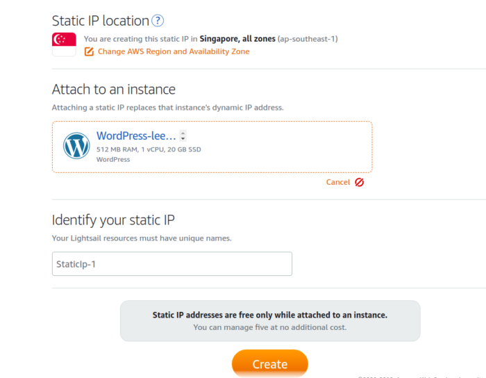Click the pencil edit icon for AWS Region
This screenshot has height=378, width=486.
(x=89, y=51)
